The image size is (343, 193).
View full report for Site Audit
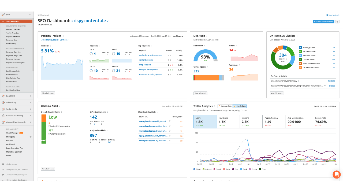200,93
